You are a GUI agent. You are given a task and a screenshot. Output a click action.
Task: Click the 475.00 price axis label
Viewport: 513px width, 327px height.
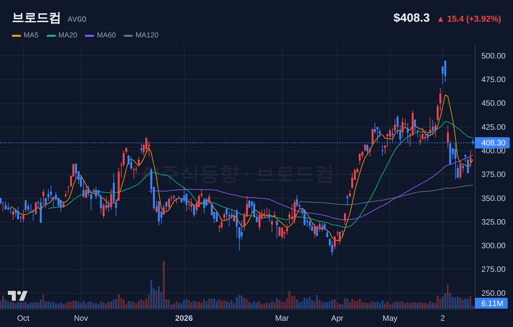(493, 79)
